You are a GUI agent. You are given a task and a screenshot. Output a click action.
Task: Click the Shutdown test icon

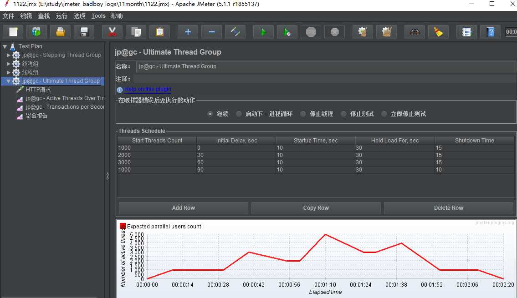coord(334,32)
